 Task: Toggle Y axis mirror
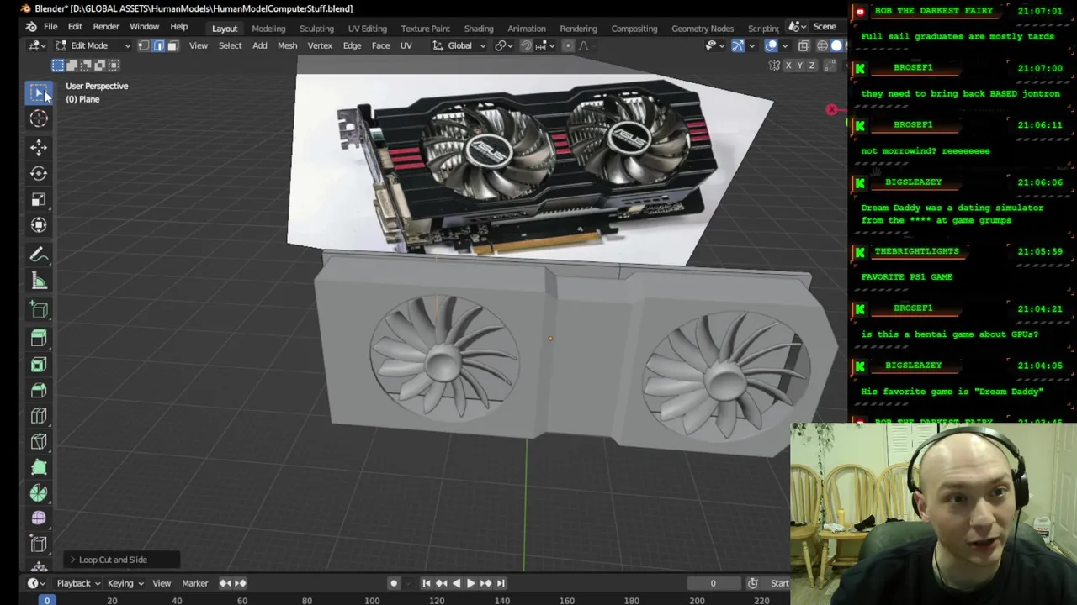coord(800,66)
